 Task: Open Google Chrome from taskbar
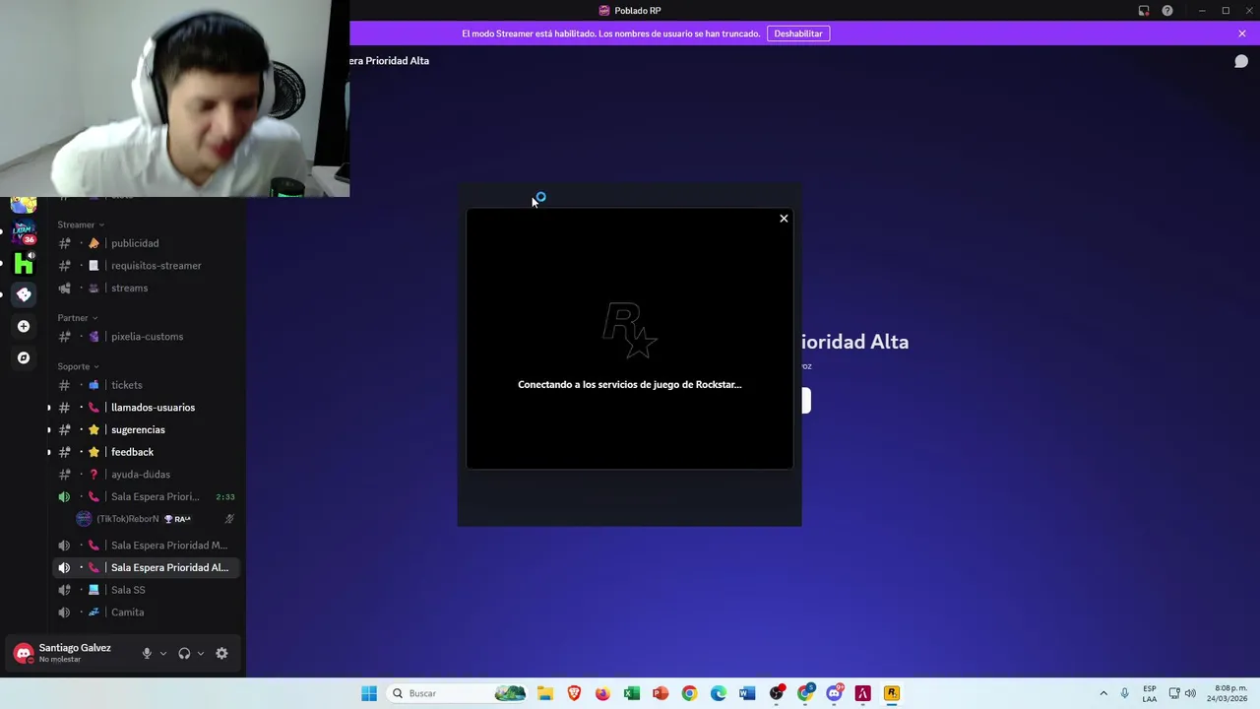(689, 693)
